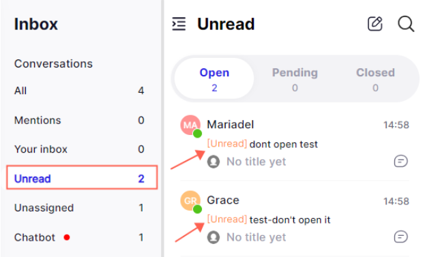Click assignee avatar icon under Mariadel's message
The image size is (425, 257).
214,162
